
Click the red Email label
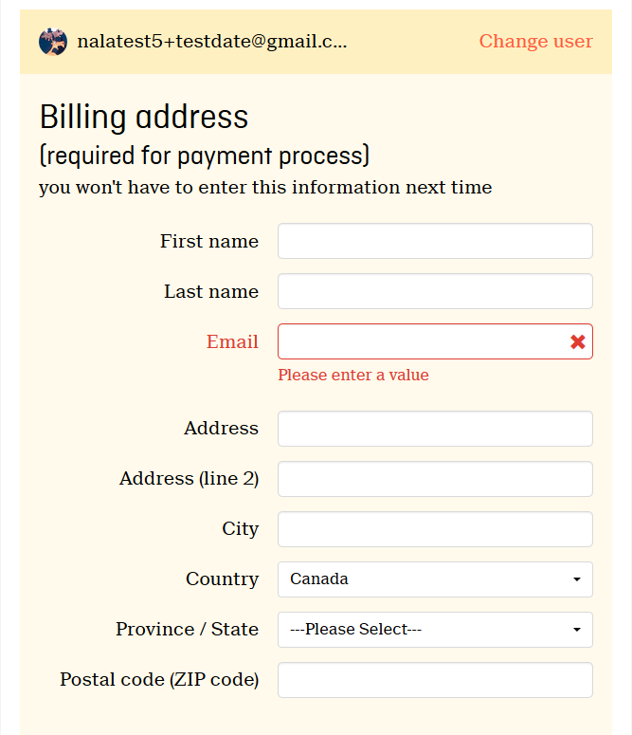click(x=232, y=341)
